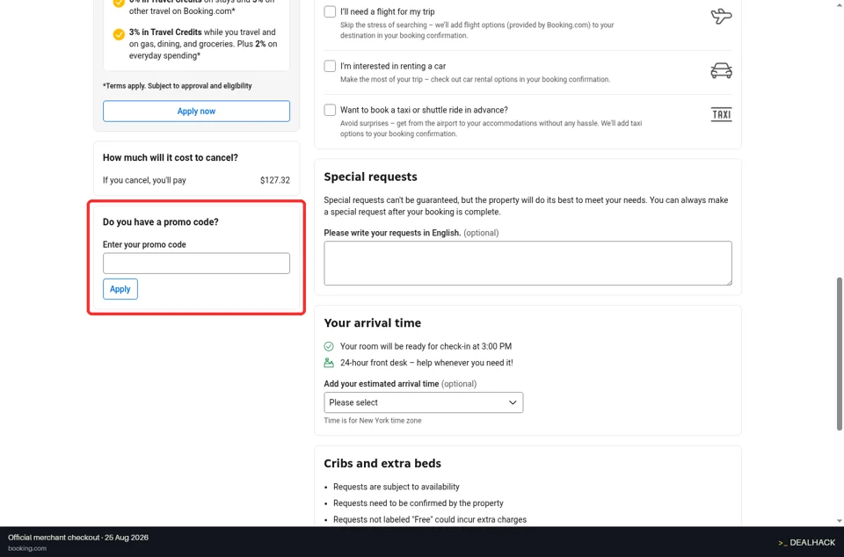Click "Time is for New York time zone"
The image size is (844, 557).
click(373, 421)
